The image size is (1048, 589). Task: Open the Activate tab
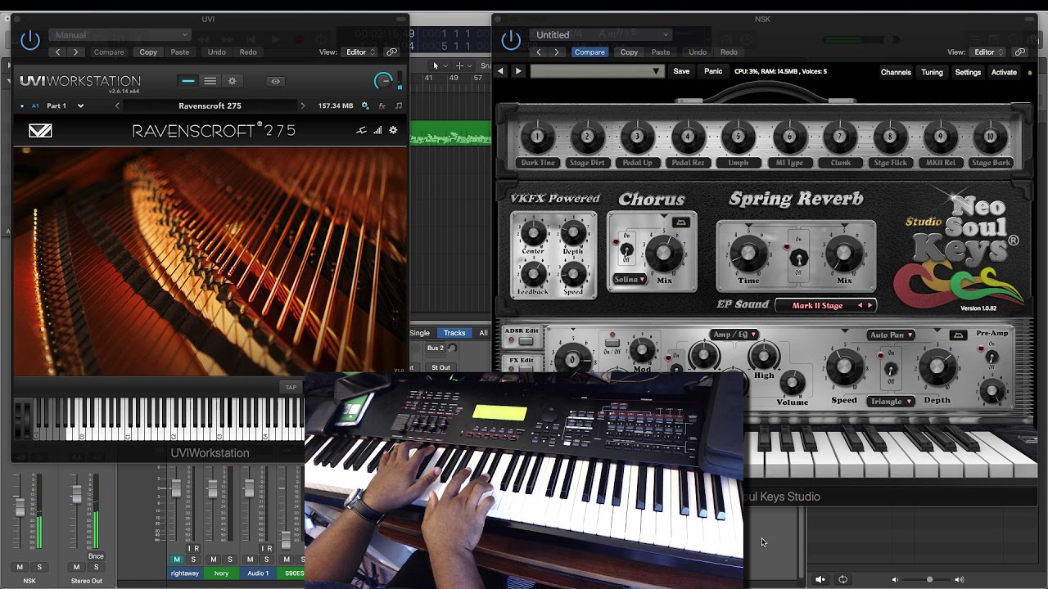[1004, 73]
